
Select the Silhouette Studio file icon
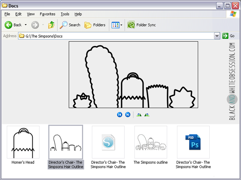pos(108,142)
